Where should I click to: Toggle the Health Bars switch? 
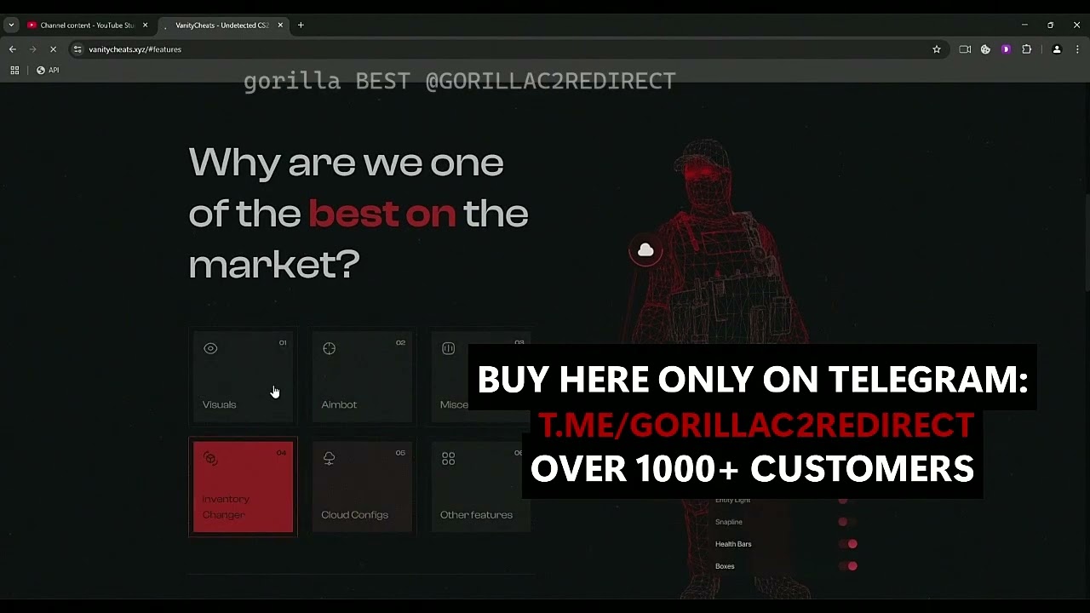pyautogui.click(x=847, y=544)
